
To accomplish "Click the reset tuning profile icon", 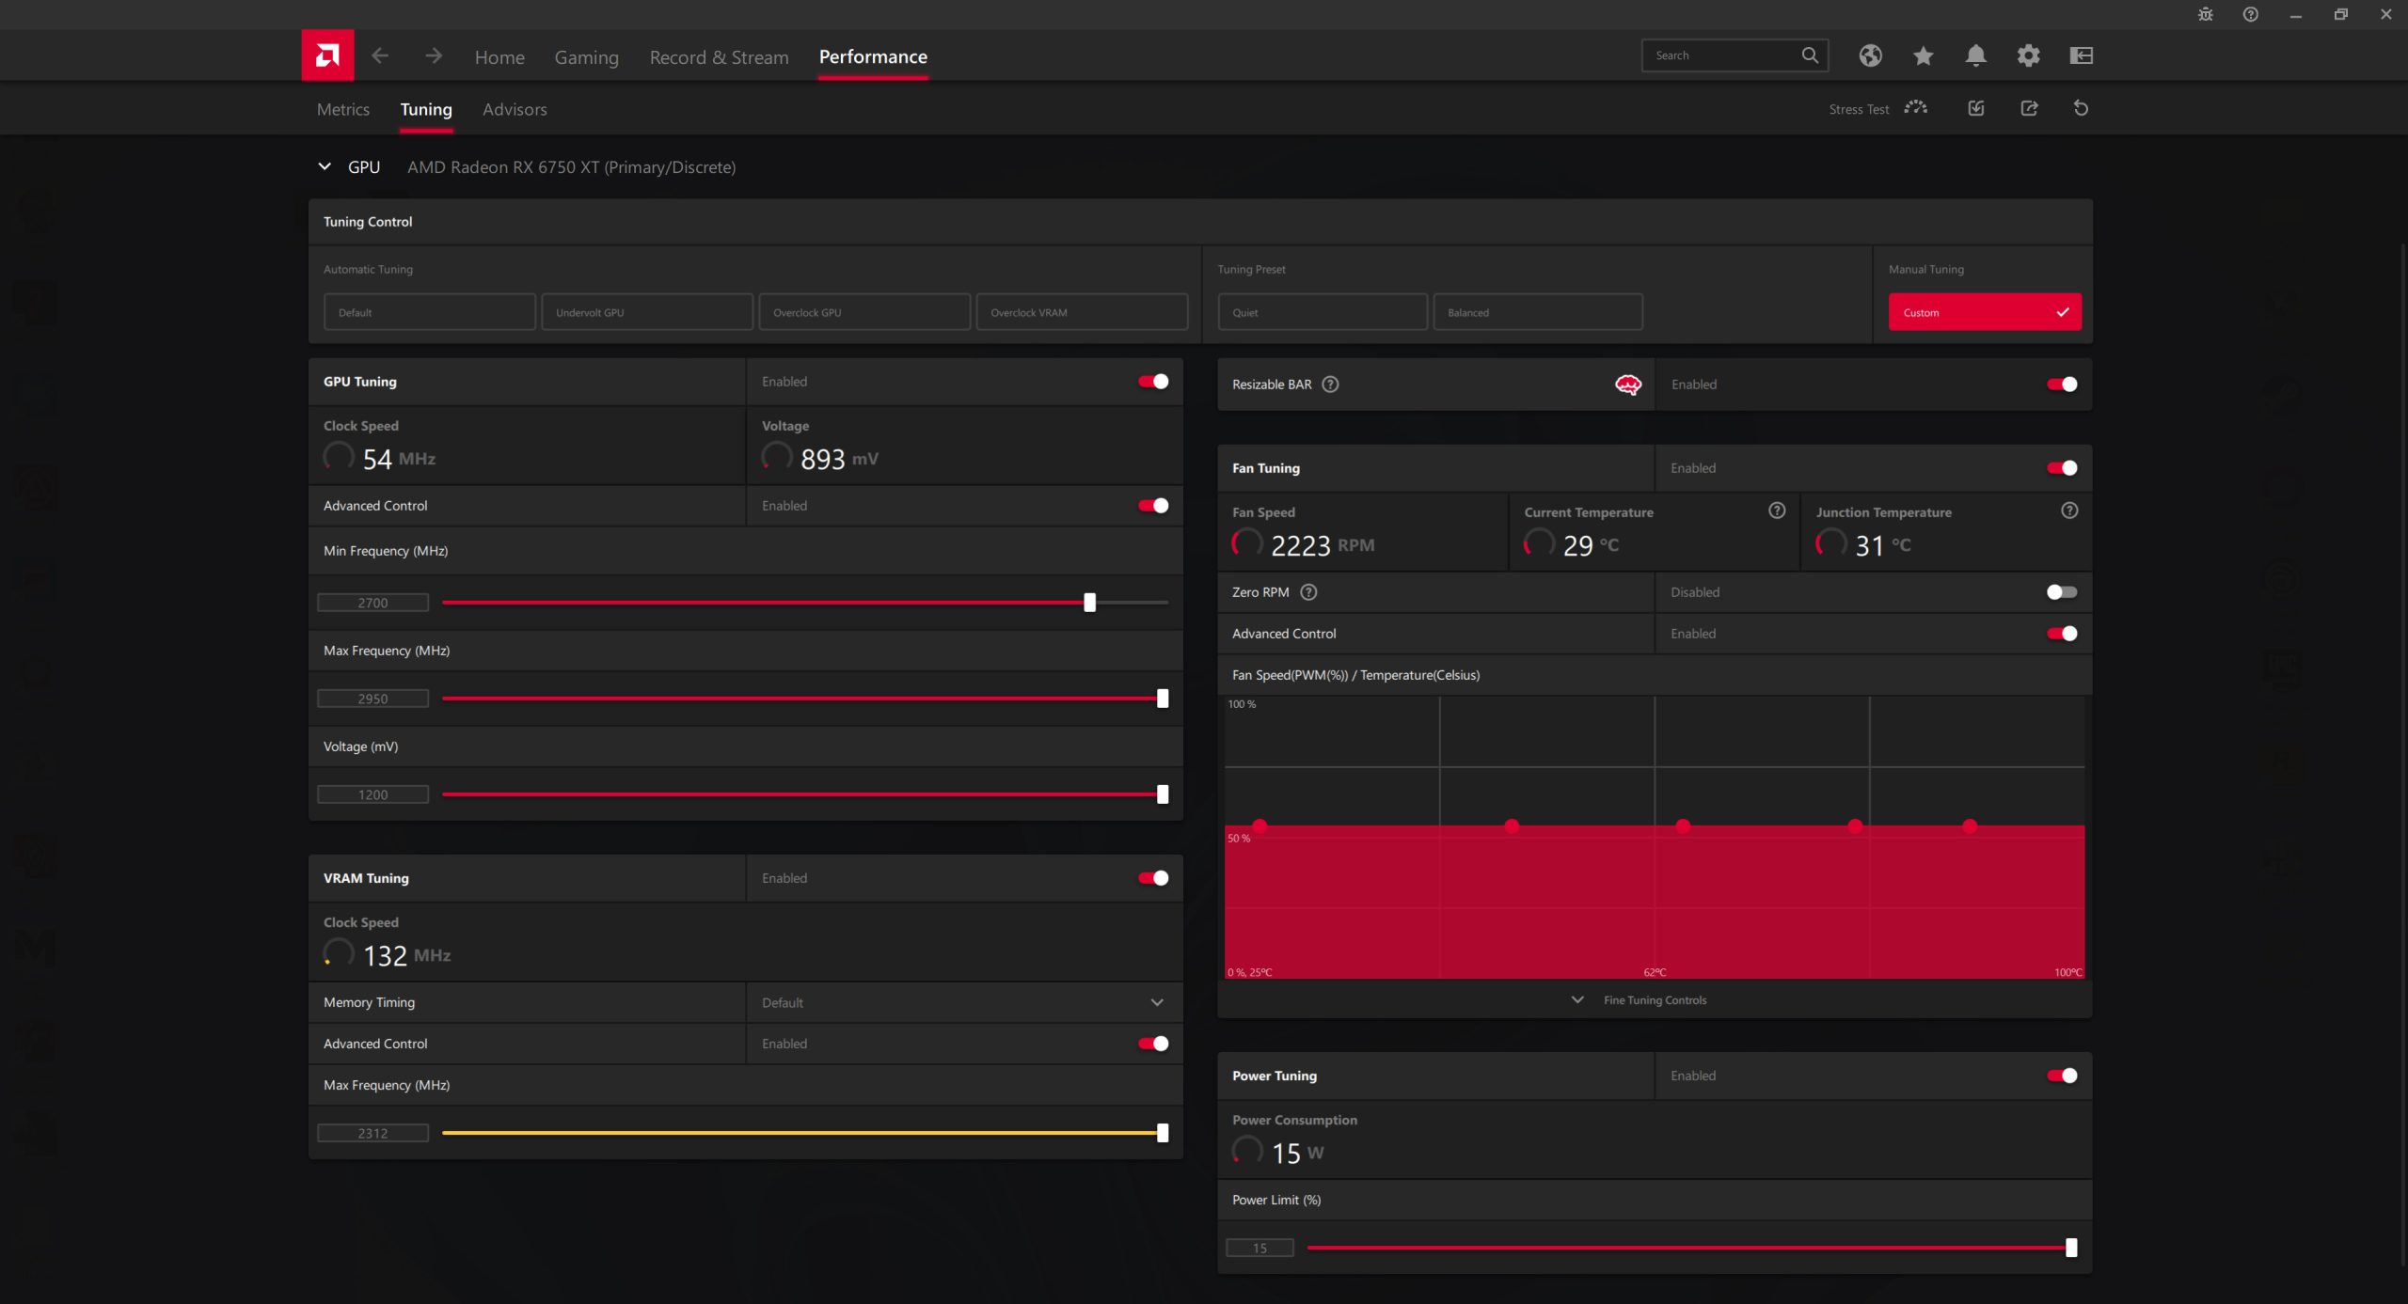I will click(x=2081, y=108).
